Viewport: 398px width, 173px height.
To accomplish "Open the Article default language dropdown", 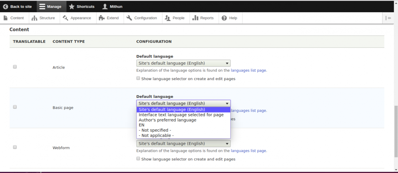I will coord(183,63).
